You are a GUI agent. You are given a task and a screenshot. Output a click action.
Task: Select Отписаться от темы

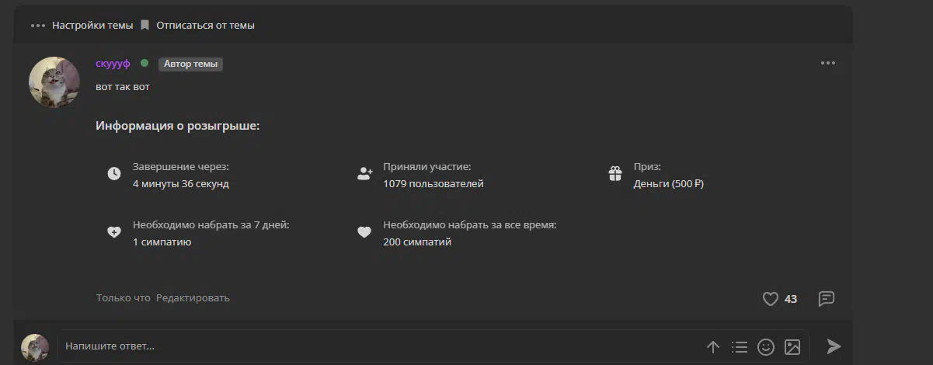pos(205,26)
